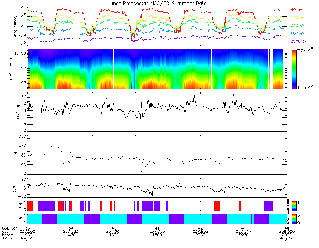Click the time tick label '2200'
Viewport: 319px width, 248px height.
click(244, 235)
